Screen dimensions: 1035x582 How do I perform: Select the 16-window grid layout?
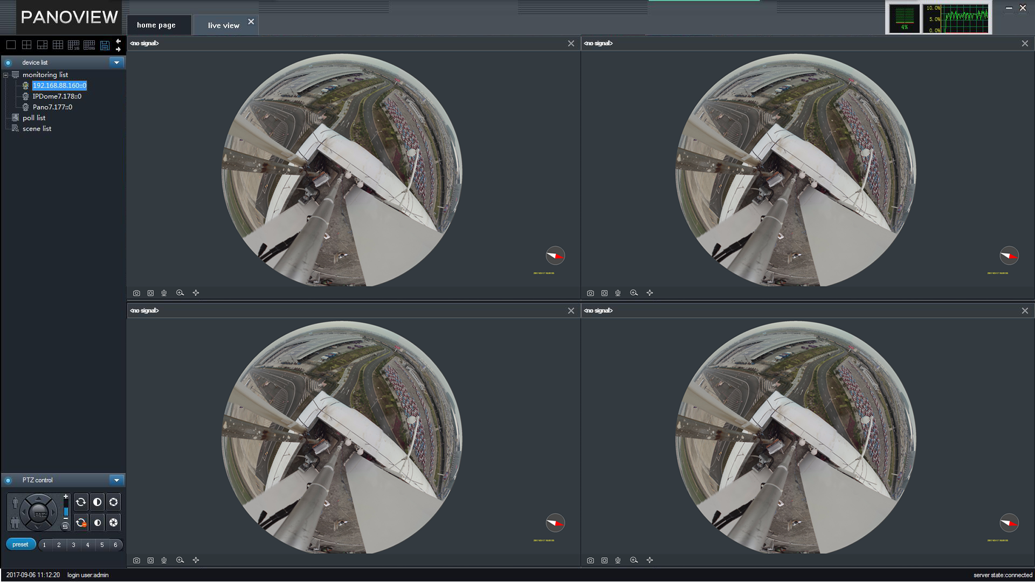click(x=73, y=45)
